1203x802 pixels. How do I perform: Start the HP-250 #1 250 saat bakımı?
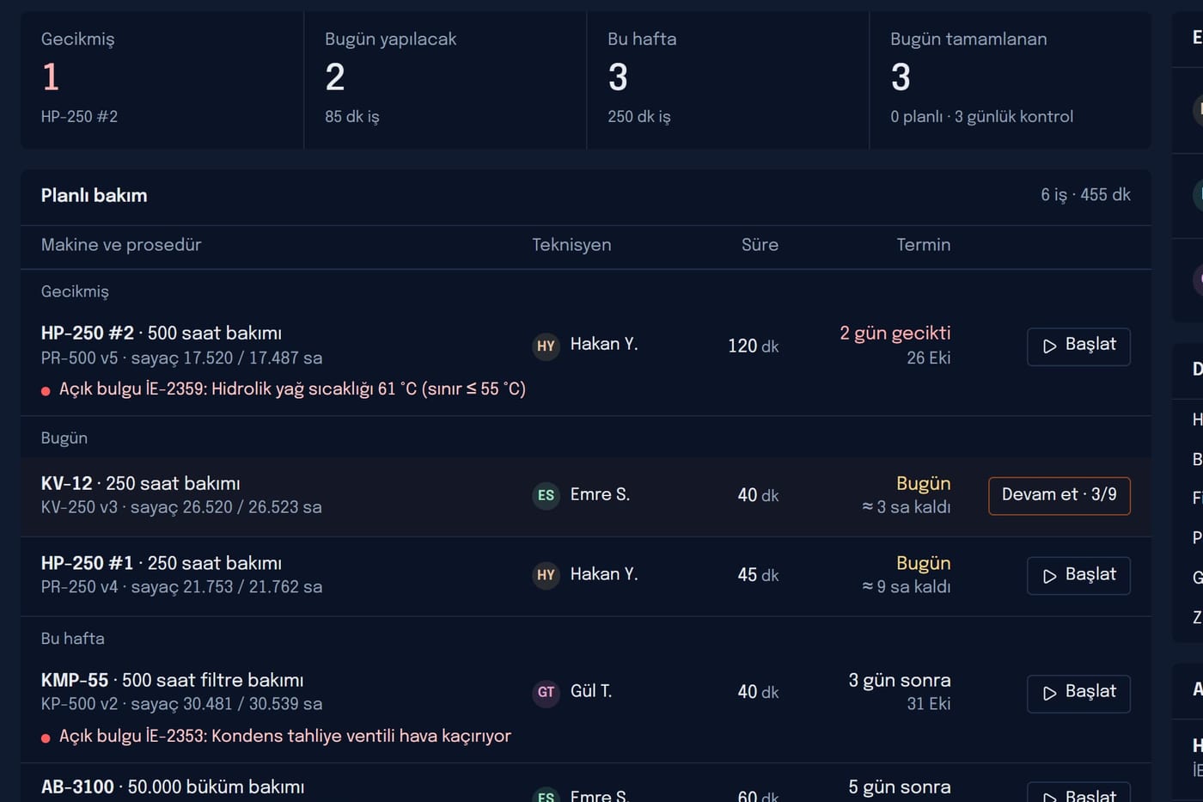[1078, 576]
